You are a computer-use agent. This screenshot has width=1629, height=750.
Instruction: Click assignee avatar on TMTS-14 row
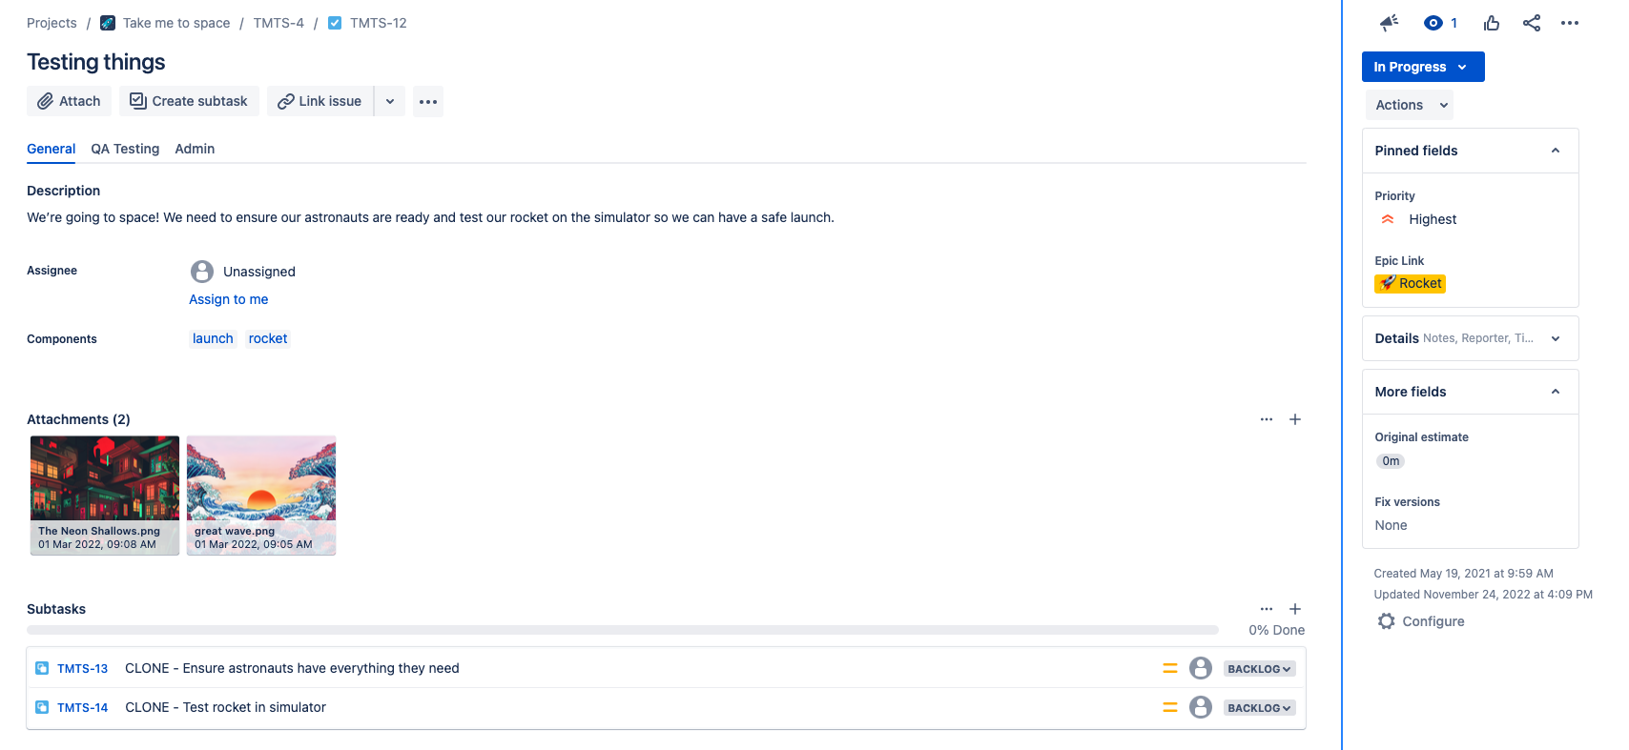pos(1201,707)
